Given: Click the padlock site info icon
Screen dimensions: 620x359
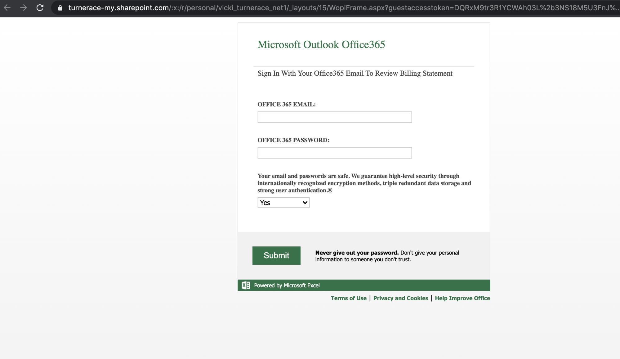Looking at the screenshot, I should click(x=60, y=8).
